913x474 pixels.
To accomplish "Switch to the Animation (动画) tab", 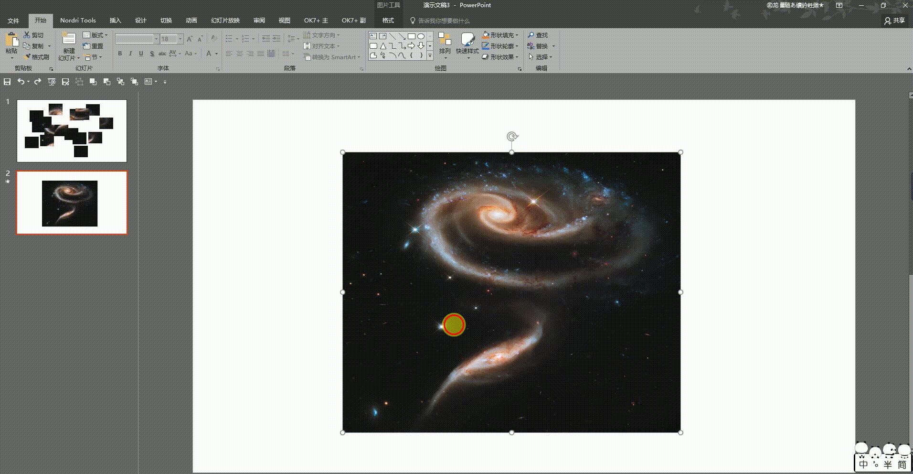I will point(191,21).
